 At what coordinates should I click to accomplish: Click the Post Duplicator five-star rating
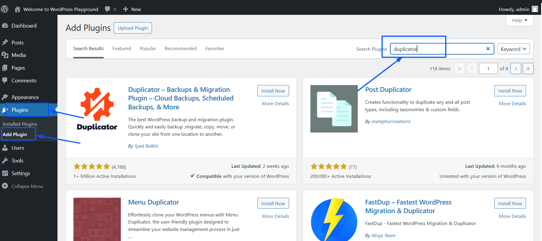pos(328,166)
